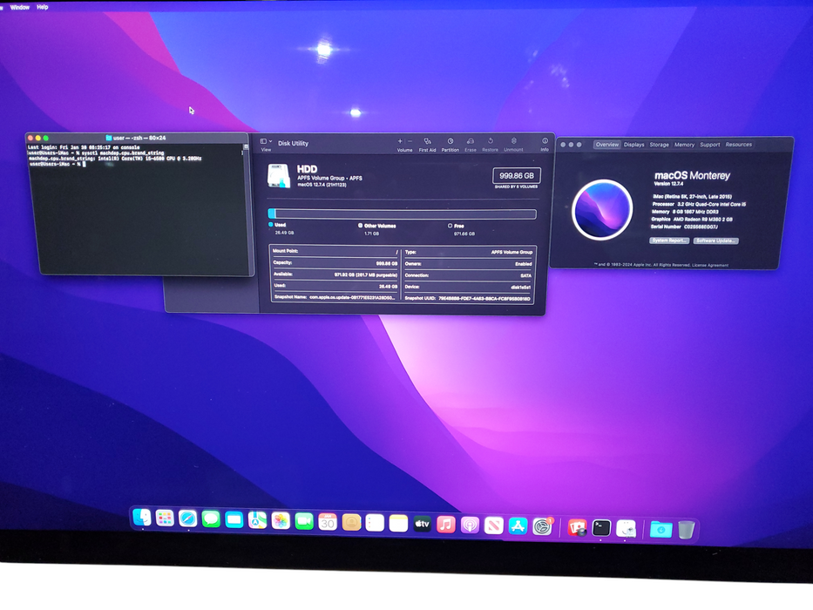Click Serial Number value in About window

(x=701, y=227)
